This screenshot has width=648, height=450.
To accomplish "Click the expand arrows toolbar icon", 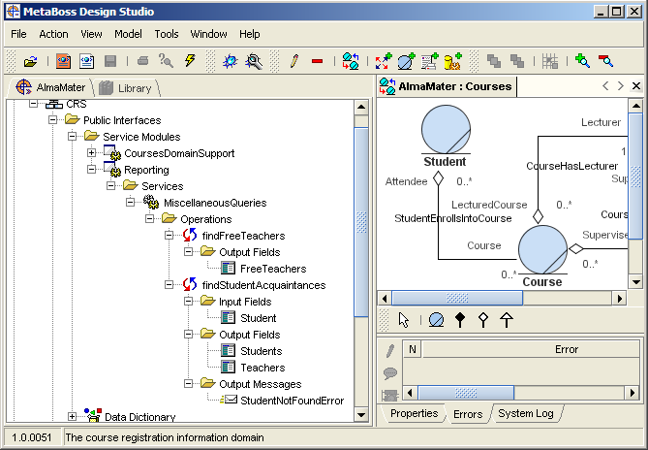I will tap(384, 61).
